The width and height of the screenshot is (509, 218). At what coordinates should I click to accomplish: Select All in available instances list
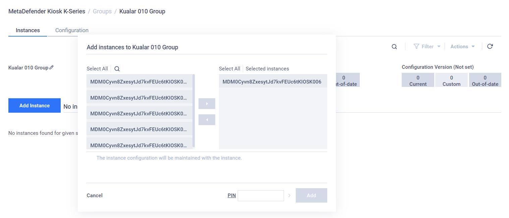pos(97,69)
